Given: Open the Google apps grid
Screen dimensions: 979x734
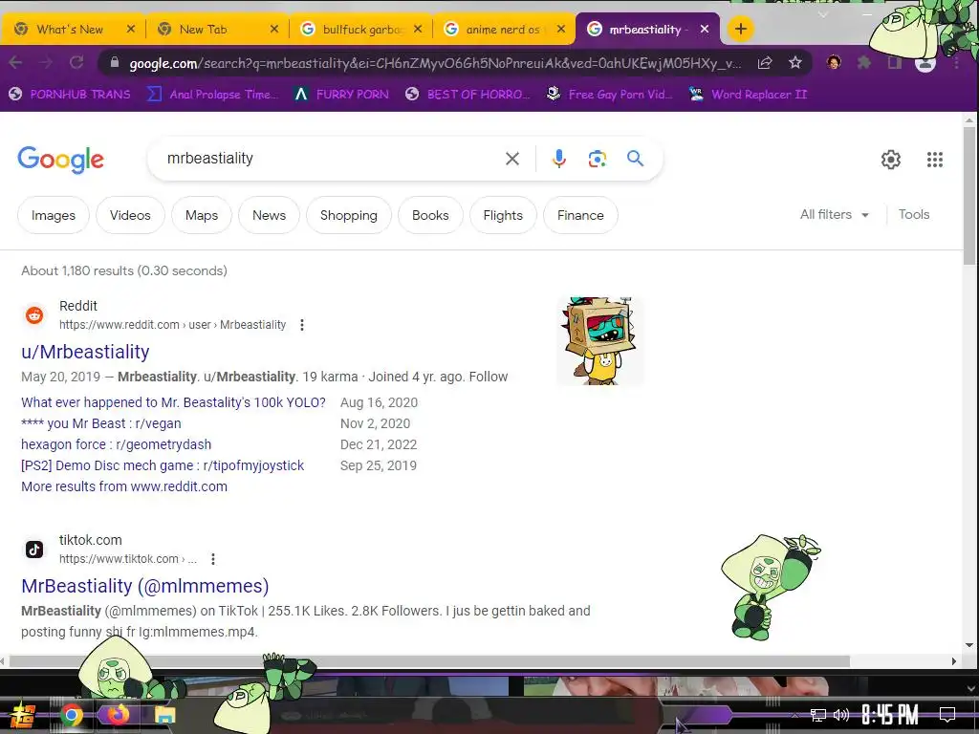Looking at the screenshot, I should [935, 160].
